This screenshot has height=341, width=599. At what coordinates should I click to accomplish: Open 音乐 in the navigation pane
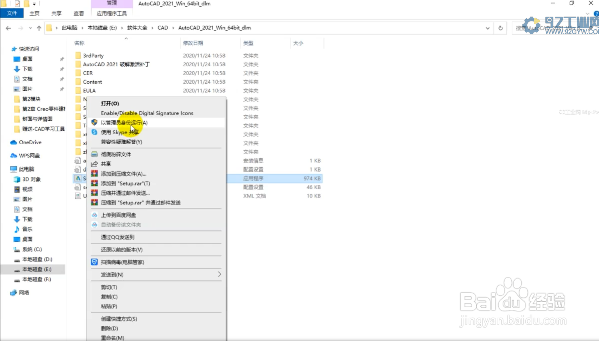(x=27, y=229)
